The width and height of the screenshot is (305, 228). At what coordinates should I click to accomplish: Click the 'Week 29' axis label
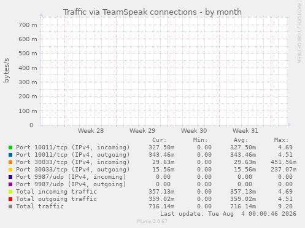click(142, 131)
